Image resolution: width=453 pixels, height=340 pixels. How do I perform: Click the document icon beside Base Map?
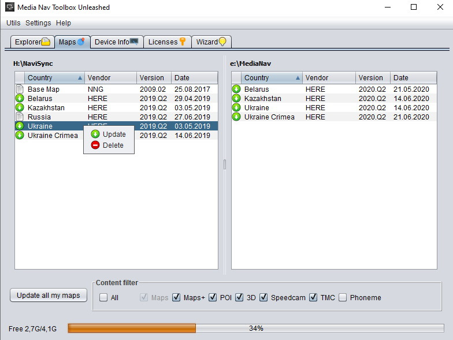pos(20,89)
